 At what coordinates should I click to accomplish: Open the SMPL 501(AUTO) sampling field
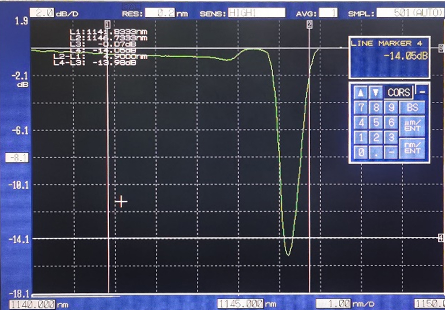[x=410, y=13]
